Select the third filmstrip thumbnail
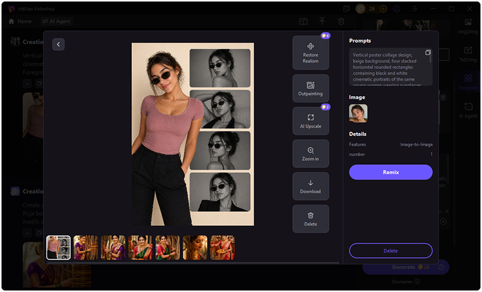 pyautogui.click(x=113, y=247)
